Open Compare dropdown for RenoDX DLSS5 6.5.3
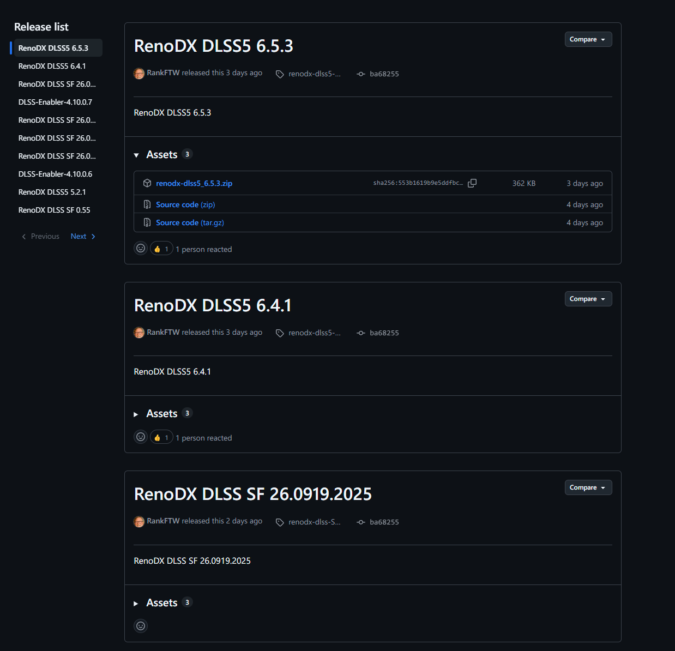 pos(588,39)
